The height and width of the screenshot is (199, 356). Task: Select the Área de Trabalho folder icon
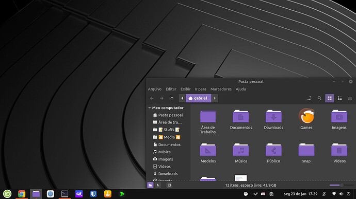(208, 117)
